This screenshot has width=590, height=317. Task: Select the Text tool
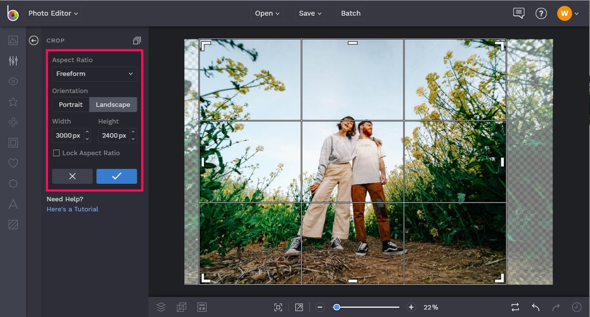13,204
